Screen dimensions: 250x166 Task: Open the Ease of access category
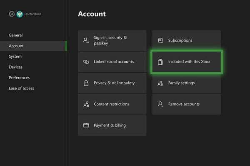coord(21,88)
